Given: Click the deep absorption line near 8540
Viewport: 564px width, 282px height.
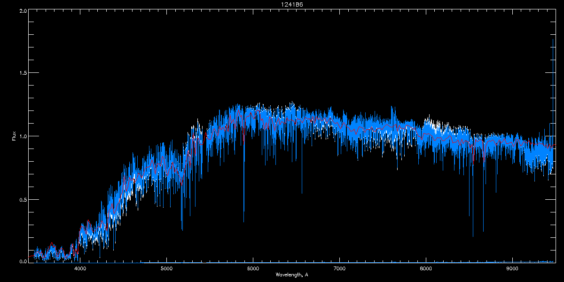Looking at the screenshot, I should point(473,235).
